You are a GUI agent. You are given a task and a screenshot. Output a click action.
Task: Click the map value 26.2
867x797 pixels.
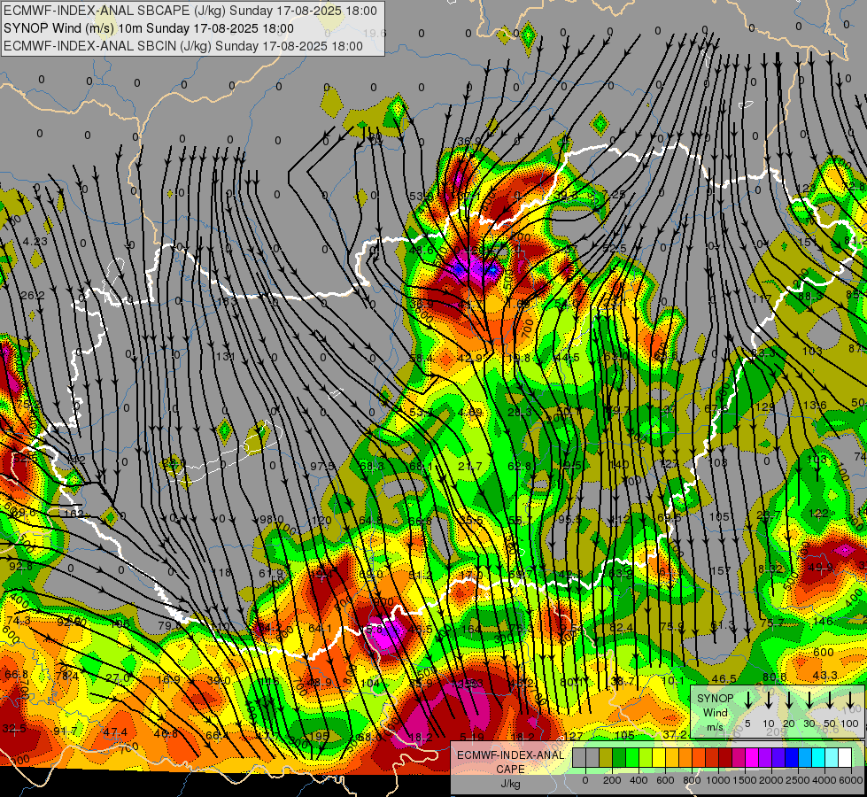tap(33, 296)
